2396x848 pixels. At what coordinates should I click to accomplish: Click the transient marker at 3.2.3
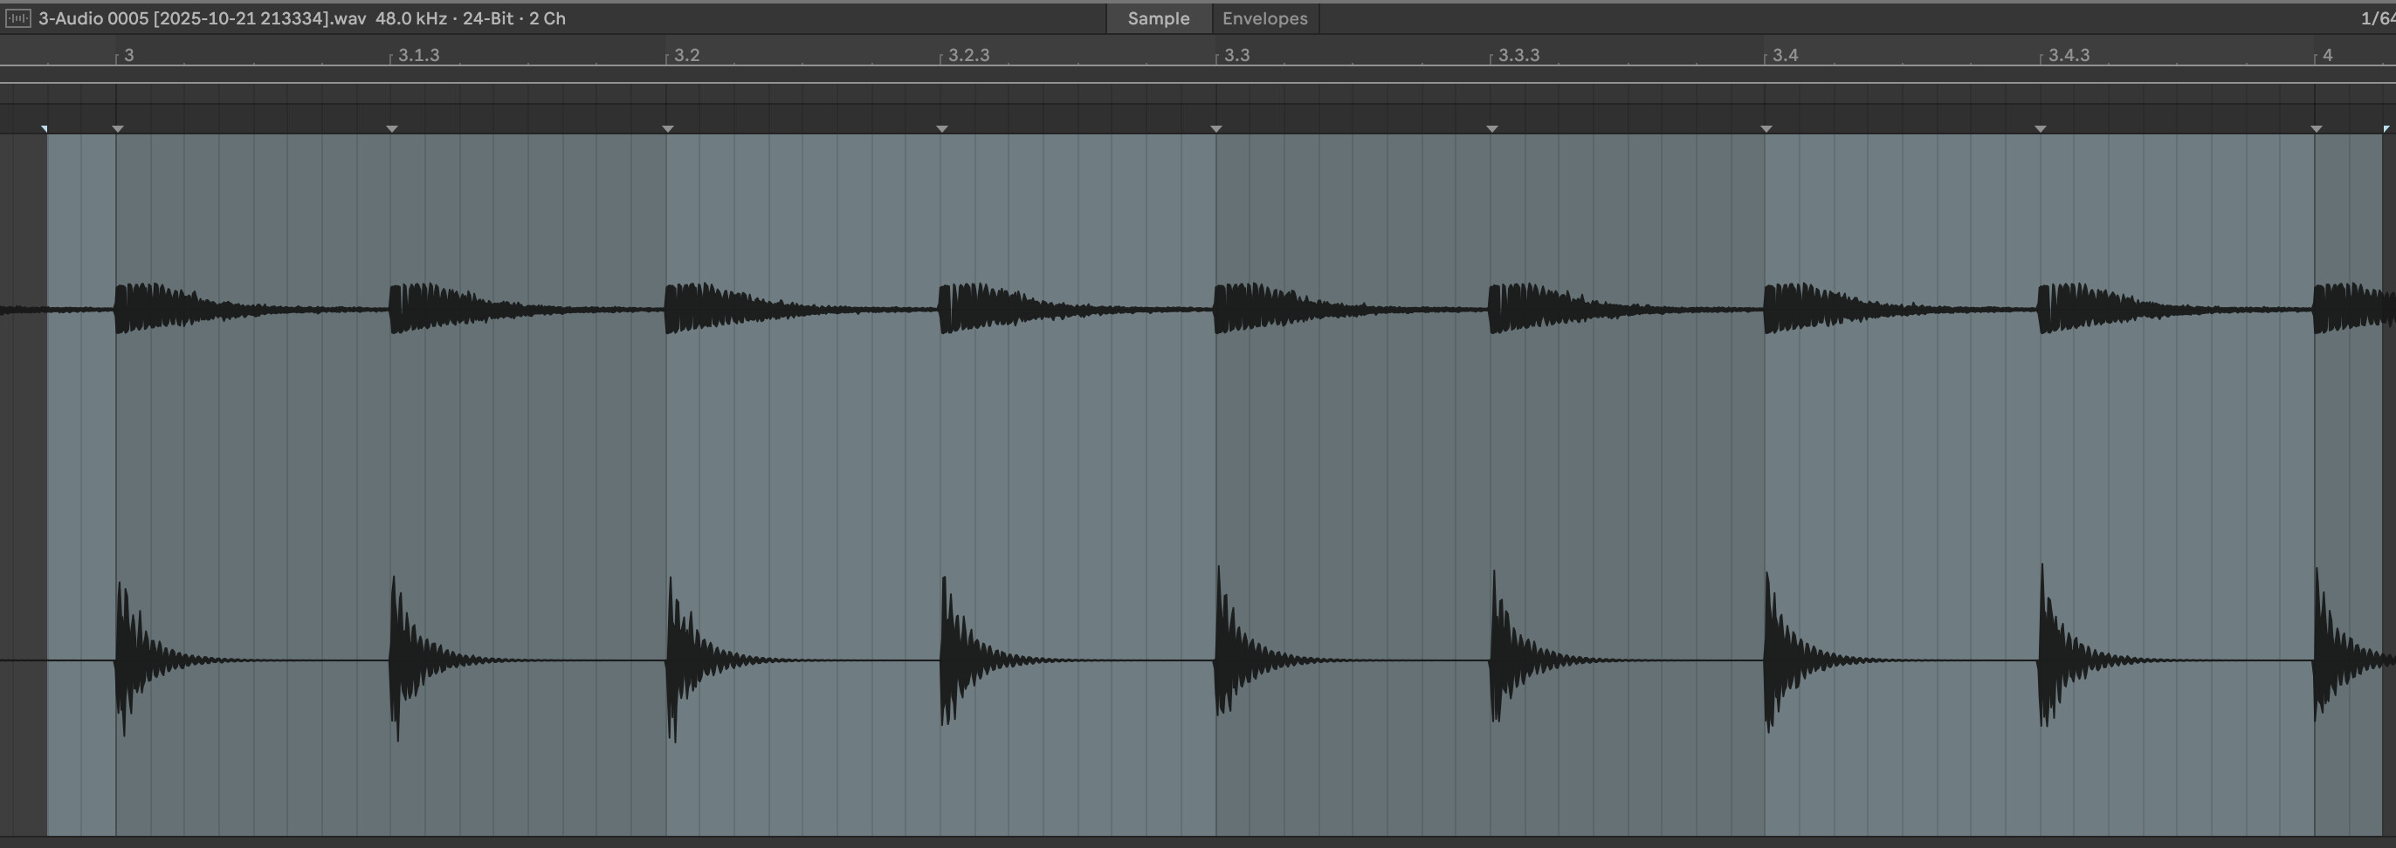(x=941, y=128)
